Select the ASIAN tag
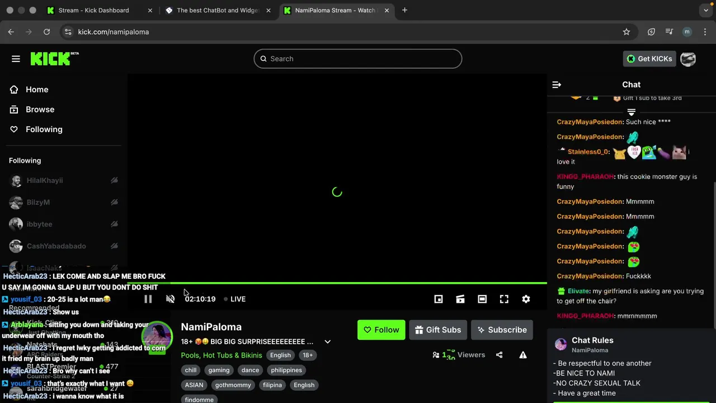This screenshot has width=716, height=403. pos(194,385)
